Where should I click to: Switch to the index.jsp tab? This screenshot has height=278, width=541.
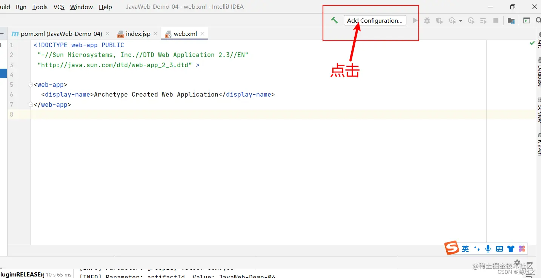point(138,34)
